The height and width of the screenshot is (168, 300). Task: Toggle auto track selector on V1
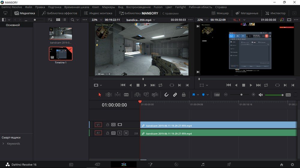pyautogui.click(x=113, y=125)
